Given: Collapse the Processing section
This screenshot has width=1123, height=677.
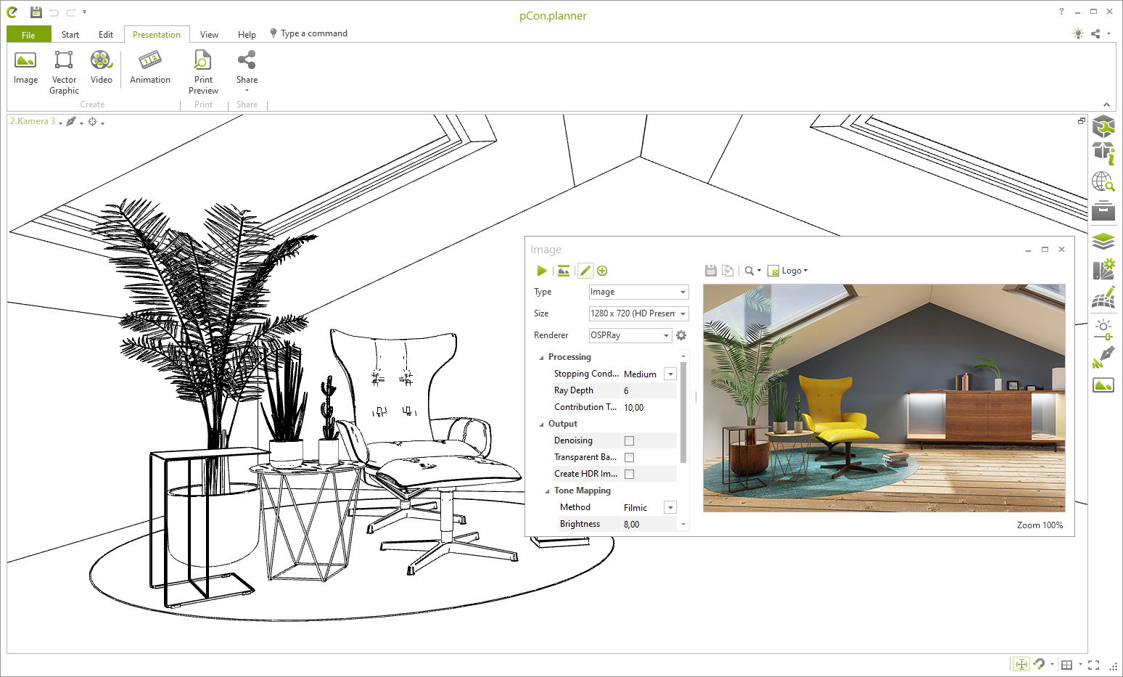Looking at the screenshot, I should point(541,358).
